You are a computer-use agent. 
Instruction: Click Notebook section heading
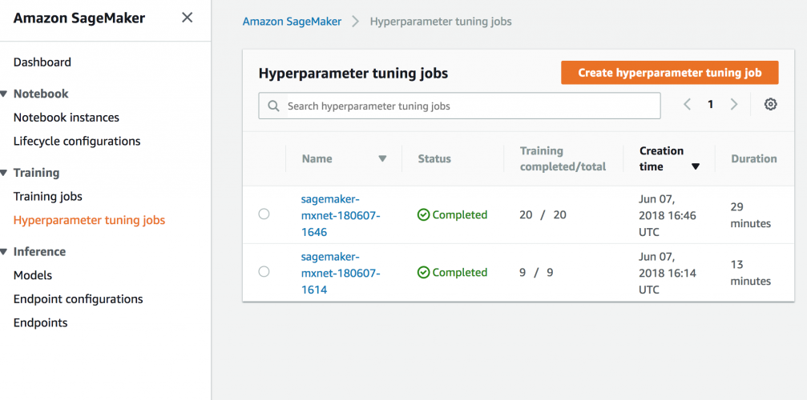tap(41, 94)
